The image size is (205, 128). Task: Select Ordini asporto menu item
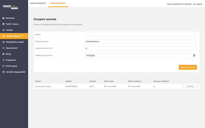click(x=14, y=36)
